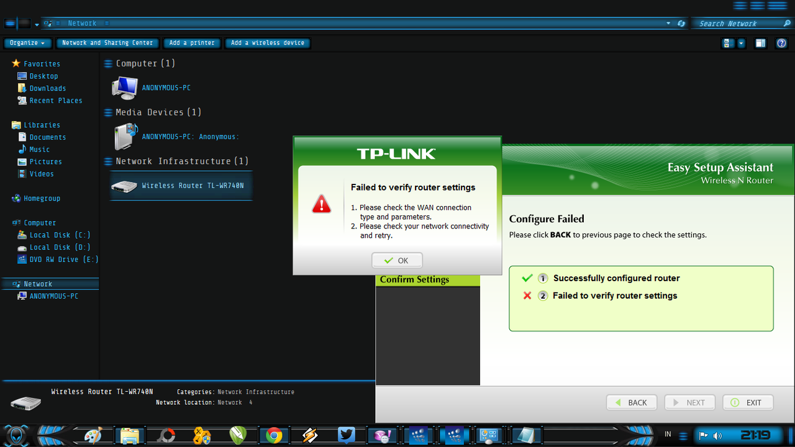
Task: Click the search magnifier icon
Action: coord(787,24)
